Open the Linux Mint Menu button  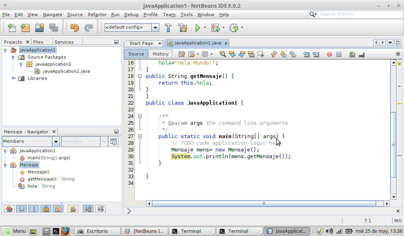tap(14, 231)
